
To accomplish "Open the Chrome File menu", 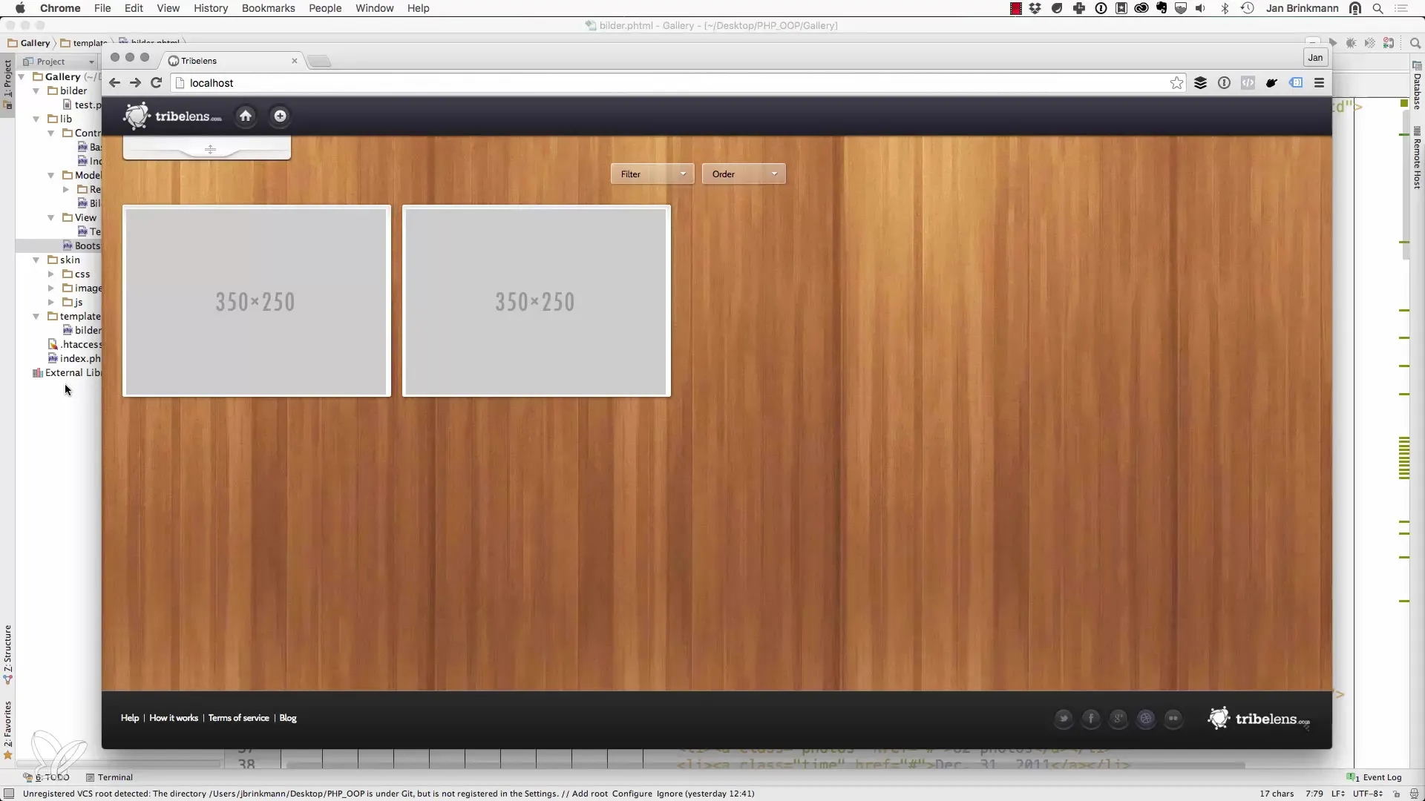I will (x=102, y=8).
